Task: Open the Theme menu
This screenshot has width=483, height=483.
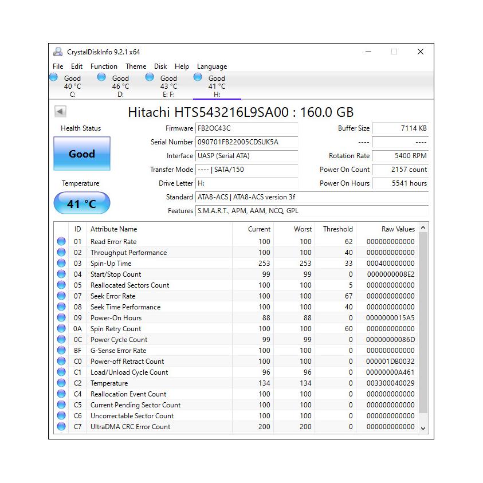Action: click(x=136, y=66)
